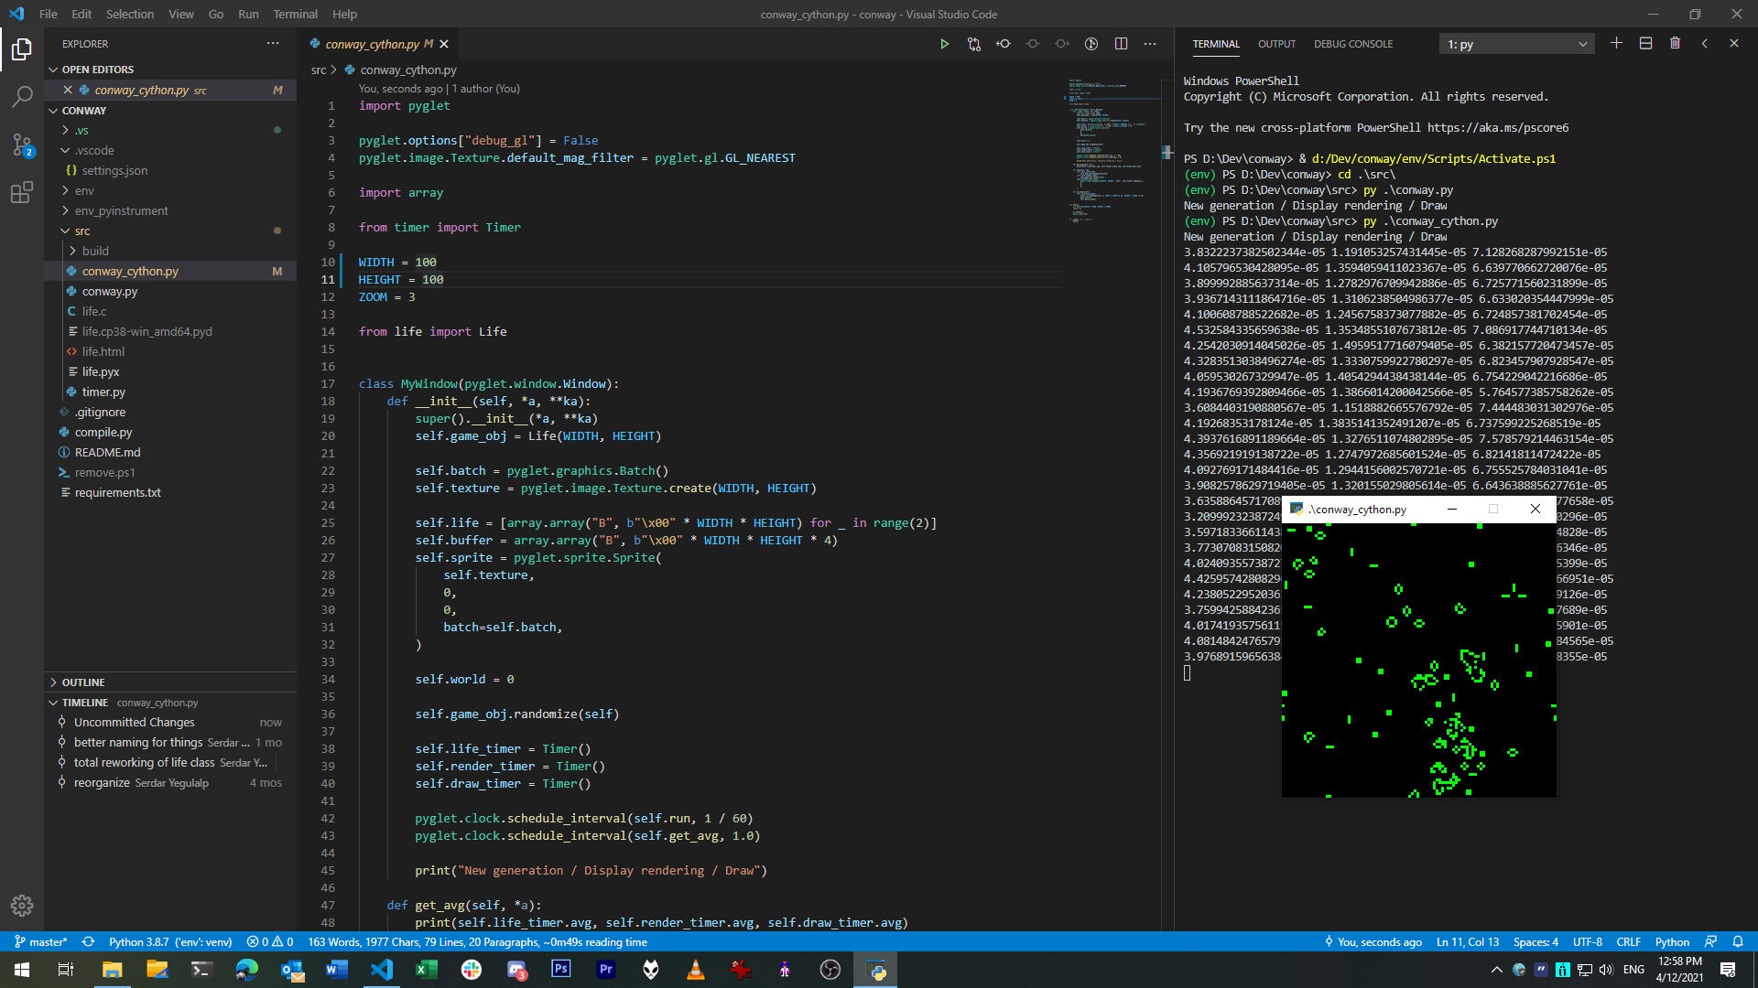Click the editor minimap code overview
This screenshot has width=1758, height=988.
coord(1112,151)
